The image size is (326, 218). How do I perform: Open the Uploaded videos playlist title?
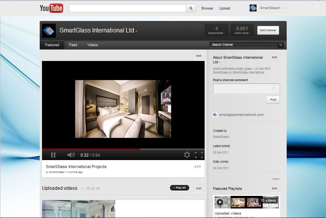228,213
